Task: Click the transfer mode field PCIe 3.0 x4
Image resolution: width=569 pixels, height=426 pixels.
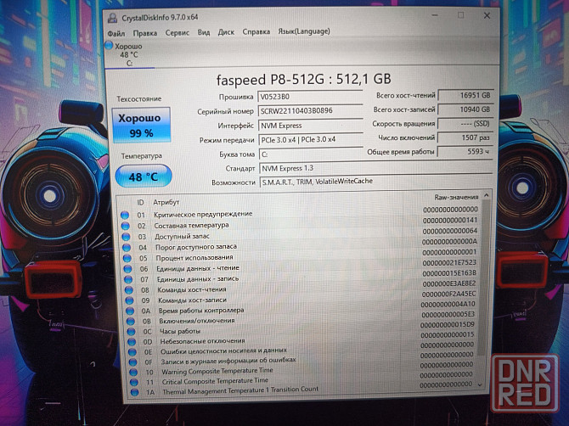Action: point(311,139)
